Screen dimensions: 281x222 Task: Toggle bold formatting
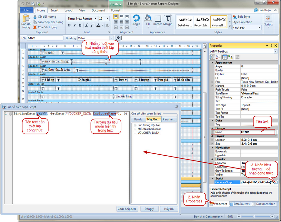click(69, 25)
